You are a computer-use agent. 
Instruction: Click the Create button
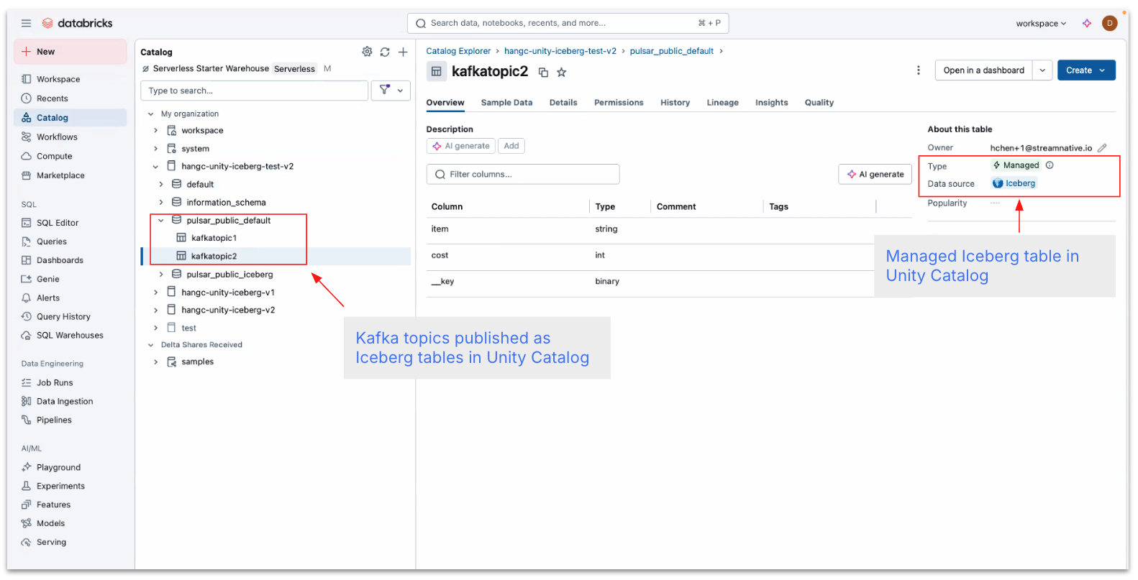pyautogui.click(x=1085, y=70)
